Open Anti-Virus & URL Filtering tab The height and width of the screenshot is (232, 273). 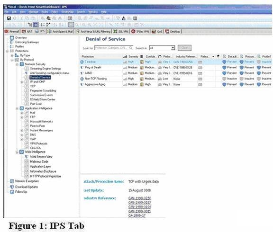click(x=93, y=31)
